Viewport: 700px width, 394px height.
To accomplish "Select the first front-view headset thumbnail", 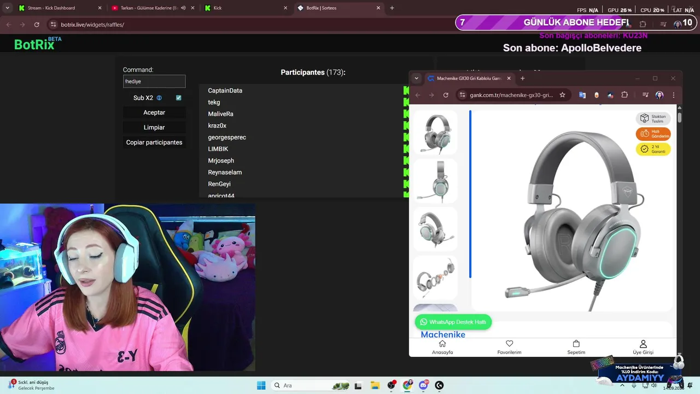I will pyautogui.click(x=435, y=134).
